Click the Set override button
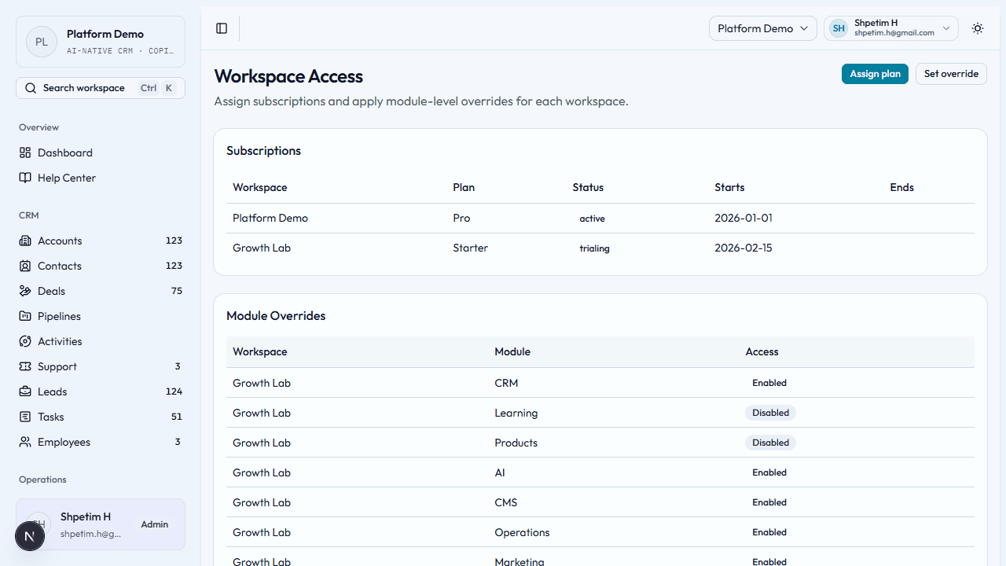 951,73
